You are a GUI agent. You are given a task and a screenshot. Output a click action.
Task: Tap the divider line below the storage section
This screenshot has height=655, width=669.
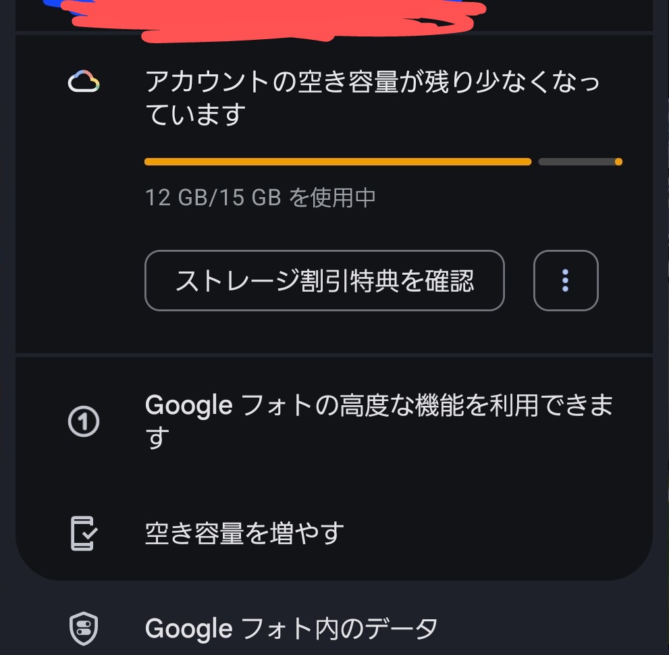click(x=334, y=355)
